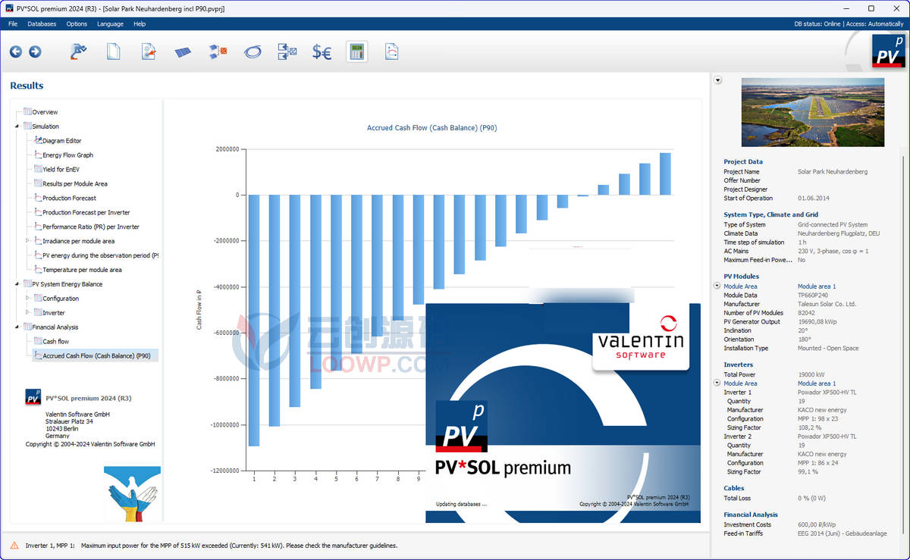The image size is (910, 560).
Task: Select Inverter in the tree
Action: tap(54, 313)
